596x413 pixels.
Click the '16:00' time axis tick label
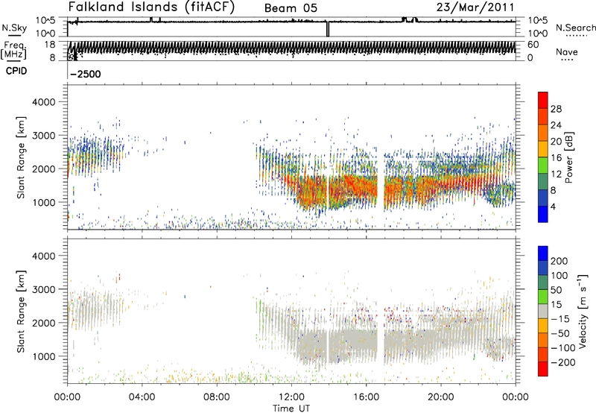[366, 397]
